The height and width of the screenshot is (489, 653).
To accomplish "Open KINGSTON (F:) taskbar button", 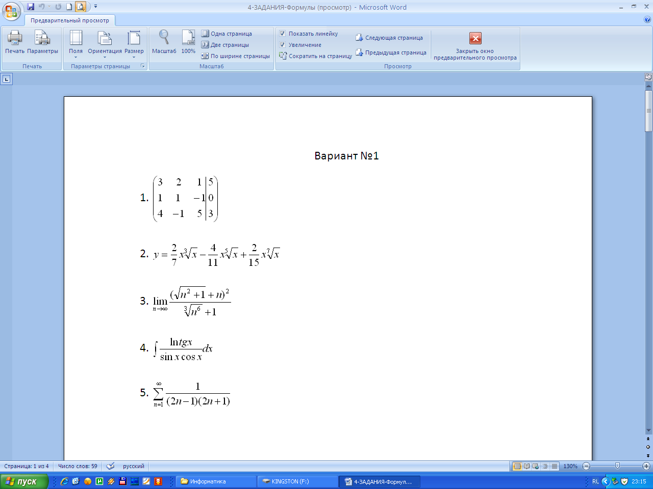I will point(297,481).
